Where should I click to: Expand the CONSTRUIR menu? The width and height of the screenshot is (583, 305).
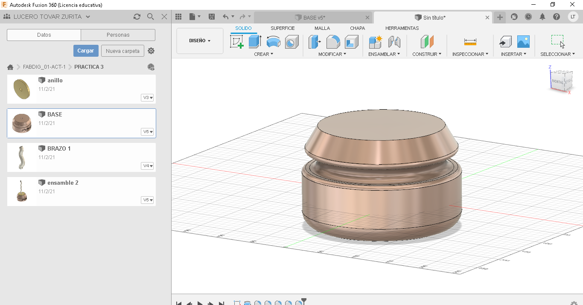pos(427,54)
